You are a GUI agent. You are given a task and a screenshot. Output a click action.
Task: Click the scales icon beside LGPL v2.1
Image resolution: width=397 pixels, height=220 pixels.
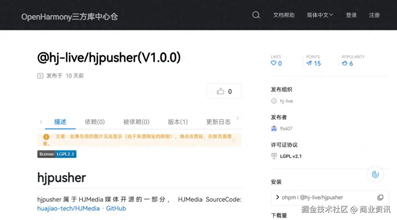pos(274,156)
